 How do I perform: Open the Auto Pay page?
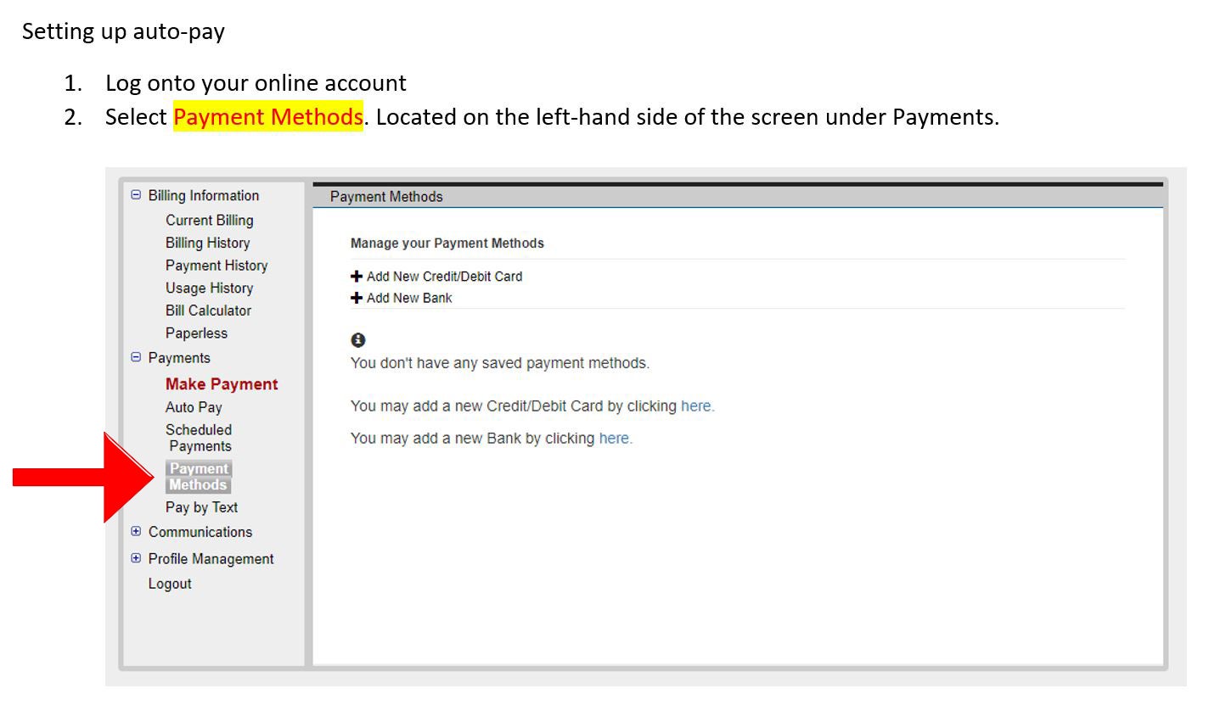193,407
